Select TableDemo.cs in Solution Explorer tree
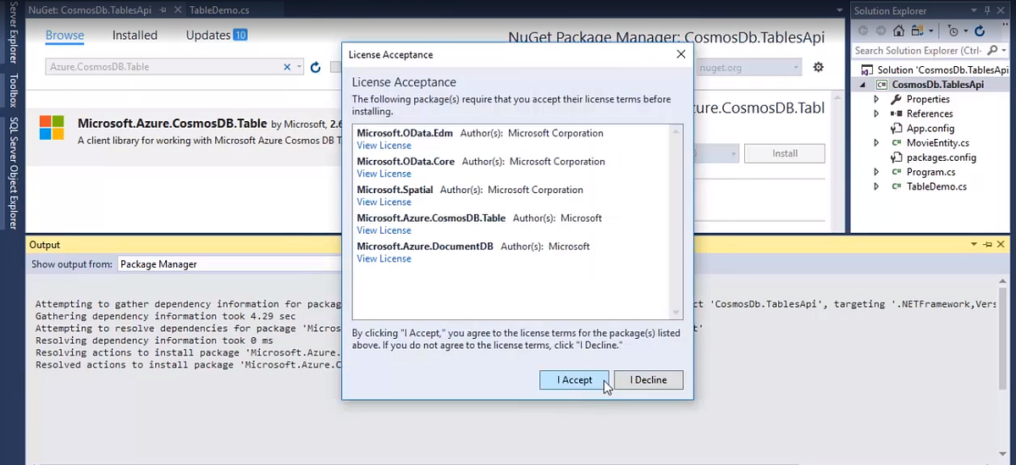The width and height of the screenshot is (1016, 465). [936, 186]
